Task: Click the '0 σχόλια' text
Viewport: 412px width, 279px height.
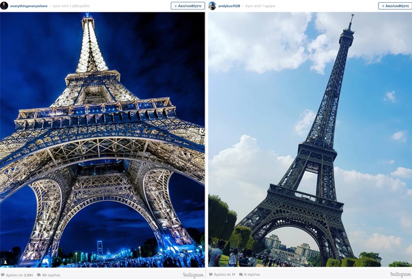Action: pyautogui.click(x=252, y=275)
